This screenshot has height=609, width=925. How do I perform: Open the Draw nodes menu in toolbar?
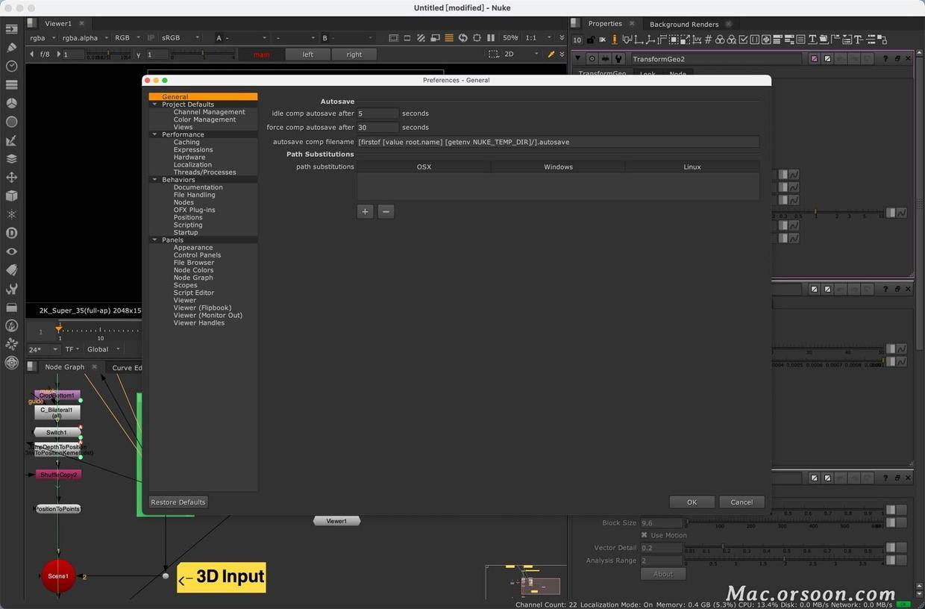click(x=11, y=48)
